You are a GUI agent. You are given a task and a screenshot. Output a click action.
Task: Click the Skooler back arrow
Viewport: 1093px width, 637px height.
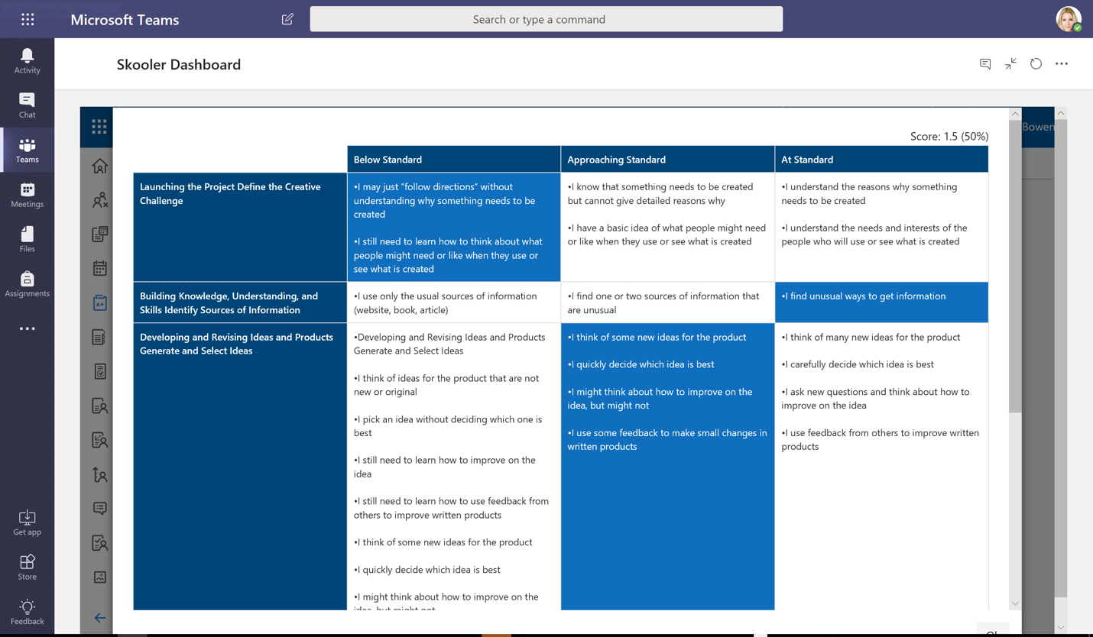coord(100,618)
